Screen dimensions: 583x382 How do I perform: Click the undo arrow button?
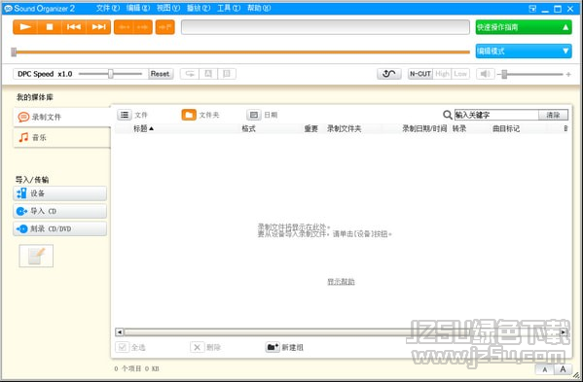click(389, 74)
